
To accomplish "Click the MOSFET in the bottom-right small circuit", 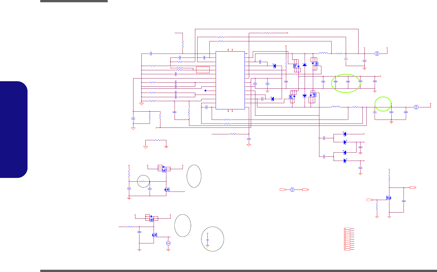I will tap(389, 198).
